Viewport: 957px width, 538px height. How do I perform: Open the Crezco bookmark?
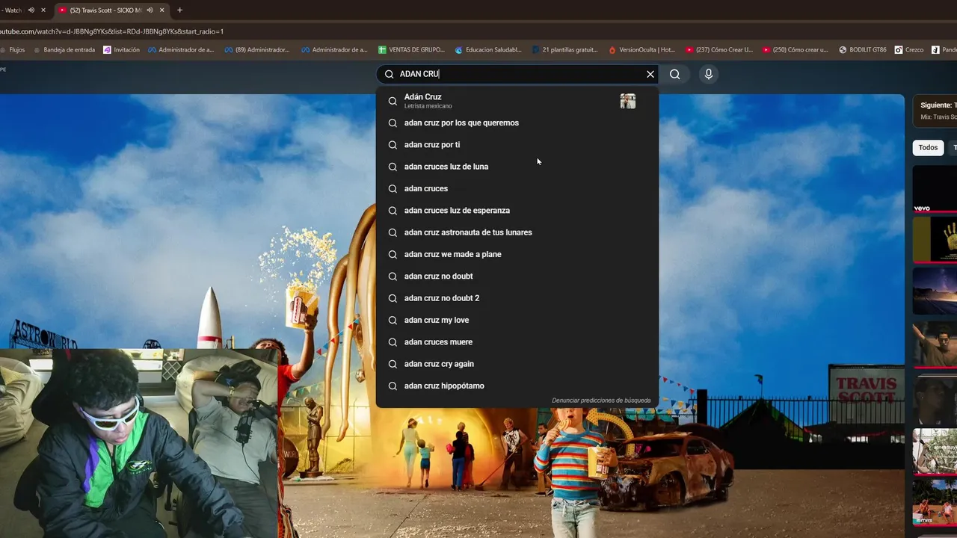click(909, 50)
